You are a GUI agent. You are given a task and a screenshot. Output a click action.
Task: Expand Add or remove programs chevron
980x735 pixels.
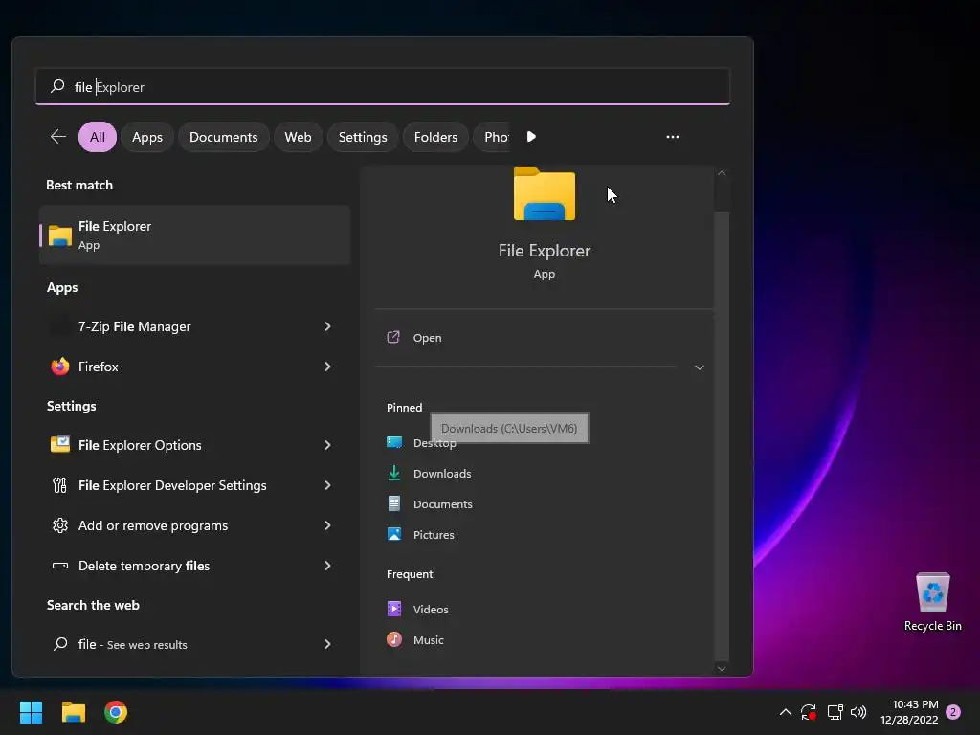[x=327, y=525]
